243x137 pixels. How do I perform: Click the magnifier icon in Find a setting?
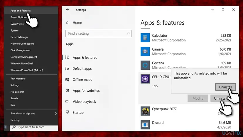point(128,34)
